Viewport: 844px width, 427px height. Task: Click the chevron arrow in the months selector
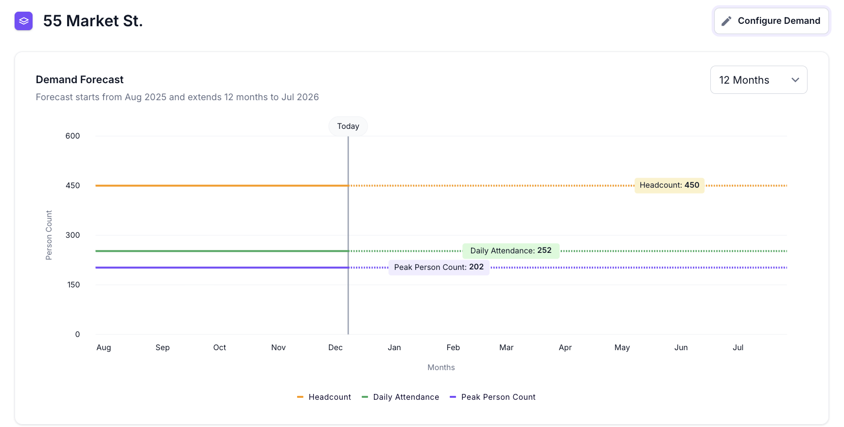point(795,80)
